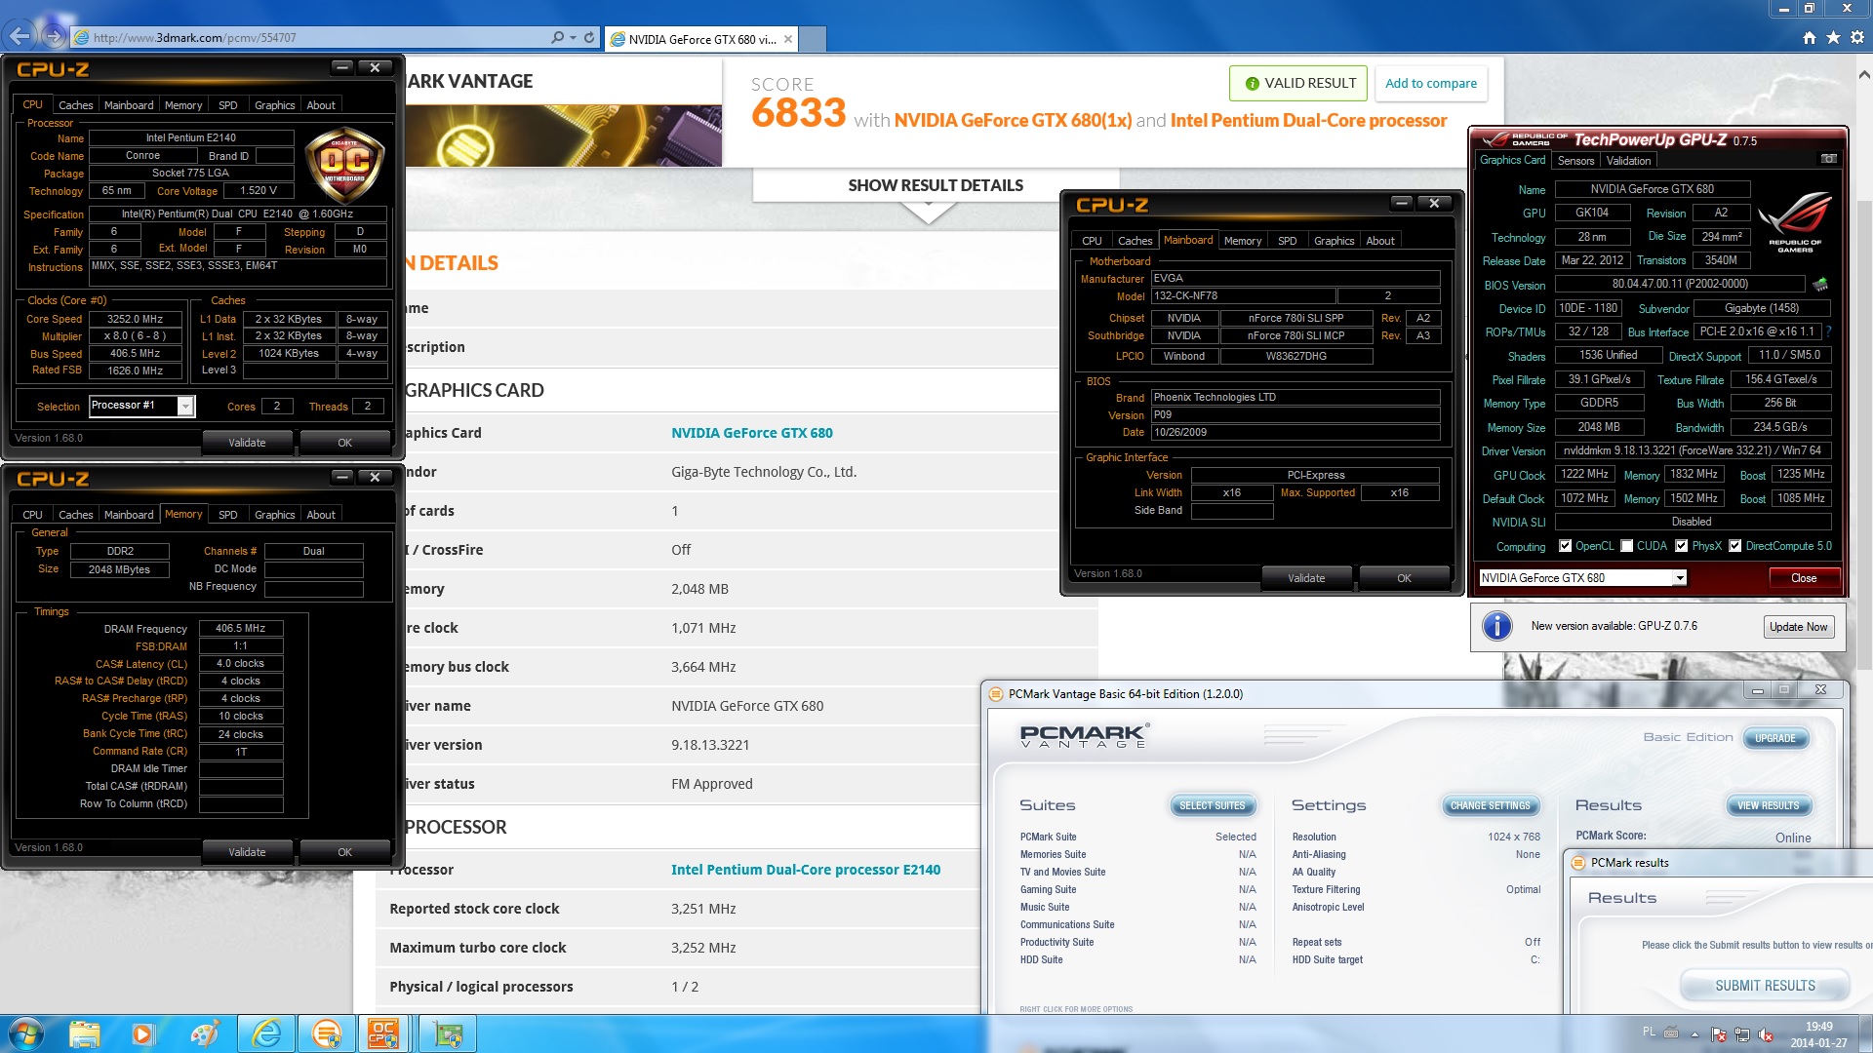This screenshot has height=1053, width=1873.
Task: Open Windows Media Player from the taskbar
Action: [143, 1033]
